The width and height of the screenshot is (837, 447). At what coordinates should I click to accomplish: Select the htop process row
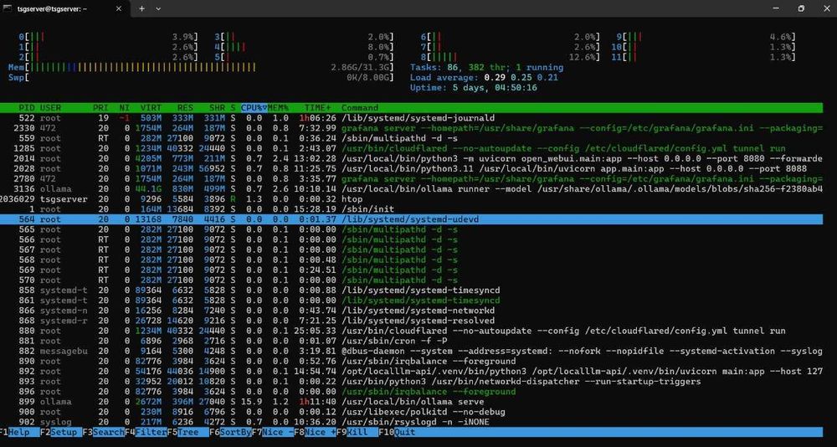tap(411, 199)
